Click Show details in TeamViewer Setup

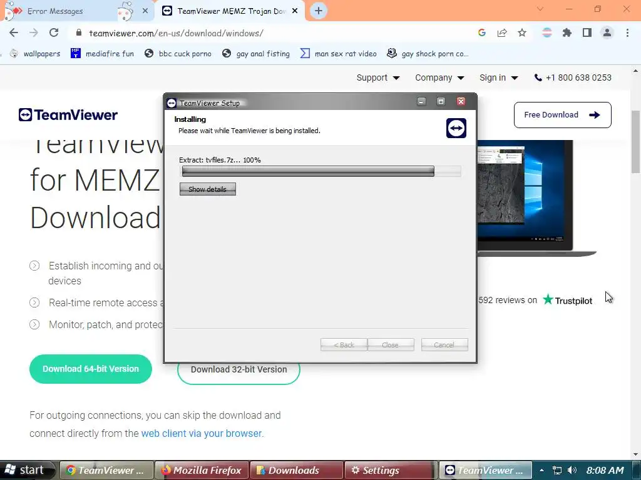coord(208,189)
